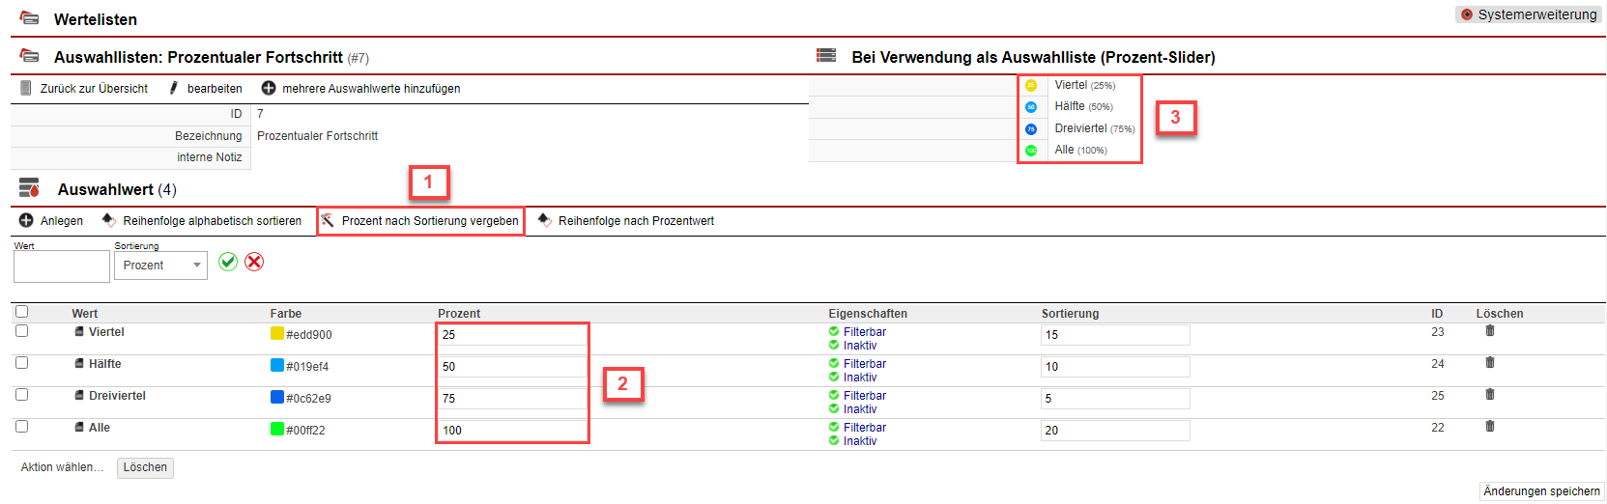The image size is (1607, 504).
Task: Open the Sortierung Prozent dropdown
Action: pyautogui.click(x=160, y=266)
